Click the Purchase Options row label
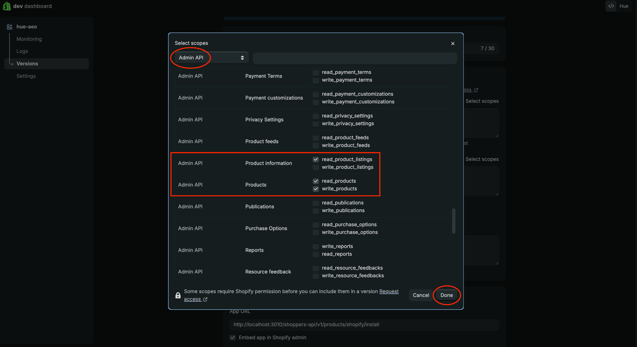 pos(266,228)
